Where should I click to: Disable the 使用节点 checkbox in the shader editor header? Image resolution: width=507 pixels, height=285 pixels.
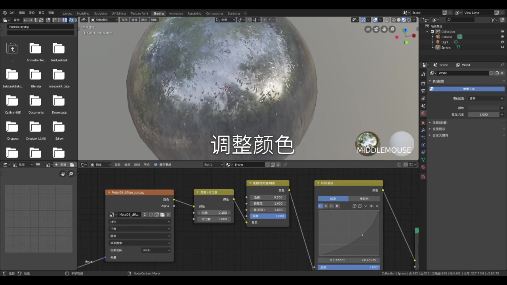(x=156, y=164)
